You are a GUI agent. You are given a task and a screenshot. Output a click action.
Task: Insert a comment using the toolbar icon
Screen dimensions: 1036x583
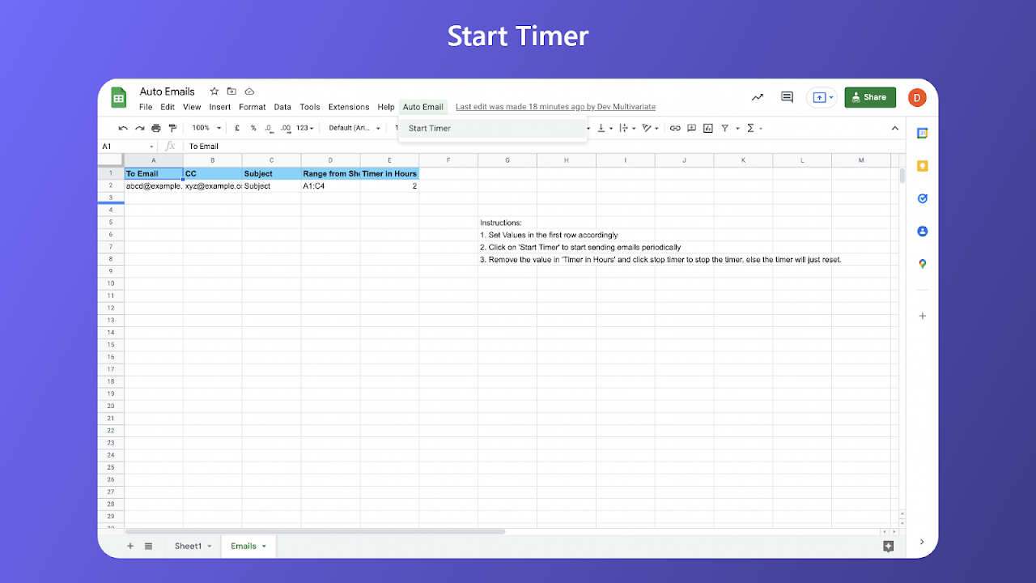coord(691,128)
